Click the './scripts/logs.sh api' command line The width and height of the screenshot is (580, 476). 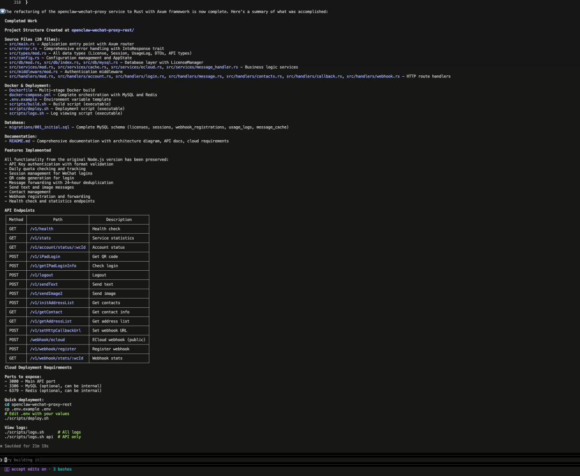click(29, 437)
